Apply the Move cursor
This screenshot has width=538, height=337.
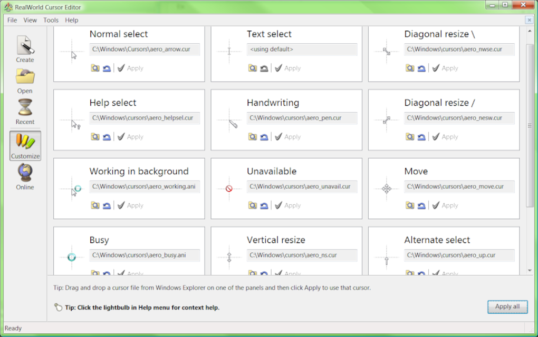click(445, 205)
